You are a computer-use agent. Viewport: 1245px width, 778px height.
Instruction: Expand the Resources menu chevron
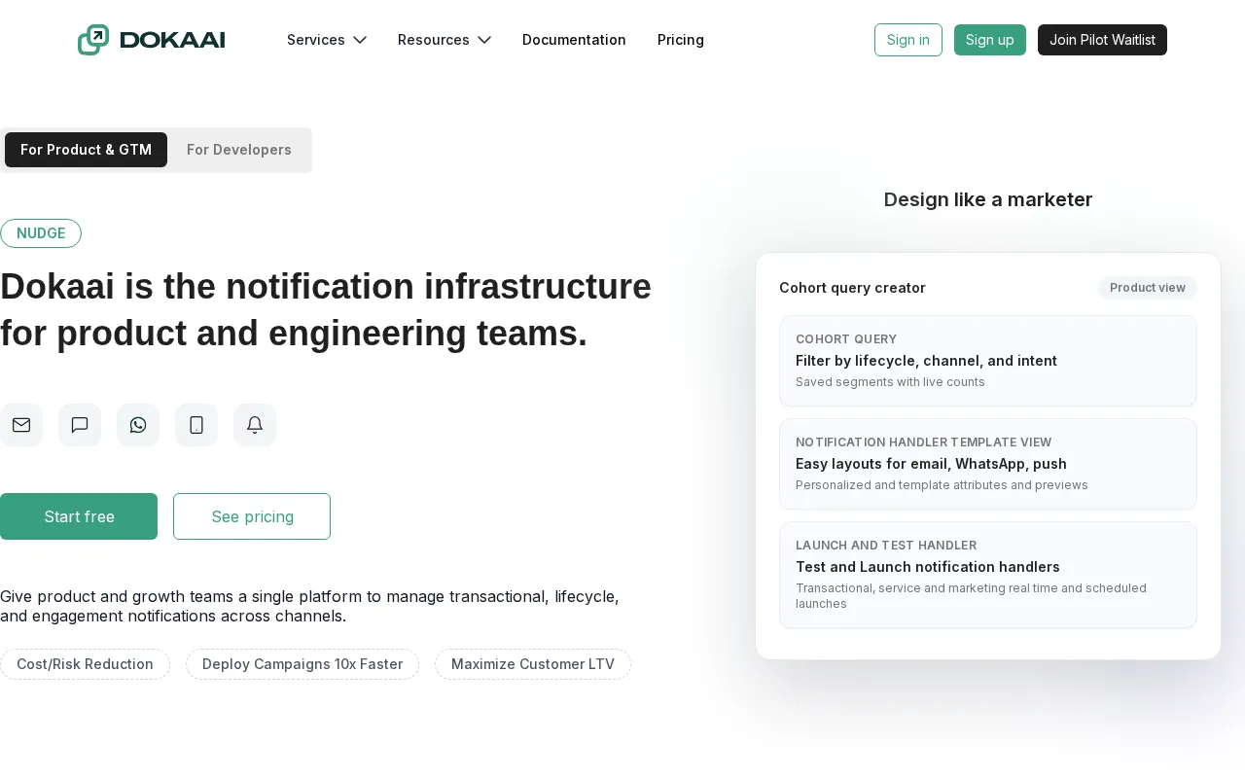pos(484,40)
